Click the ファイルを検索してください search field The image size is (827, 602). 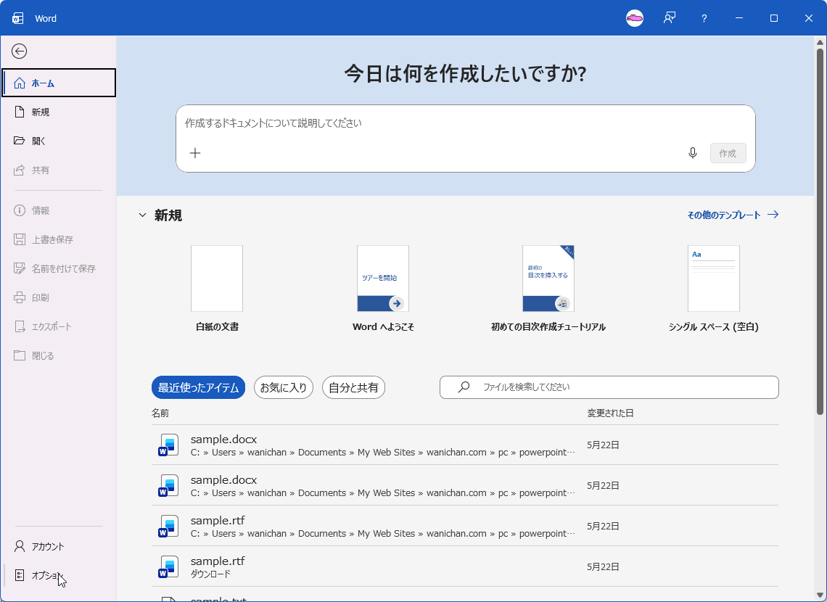click(609, 387)
